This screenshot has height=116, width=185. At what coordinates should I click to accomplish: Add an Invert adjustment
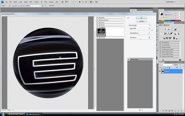(164, 38)
